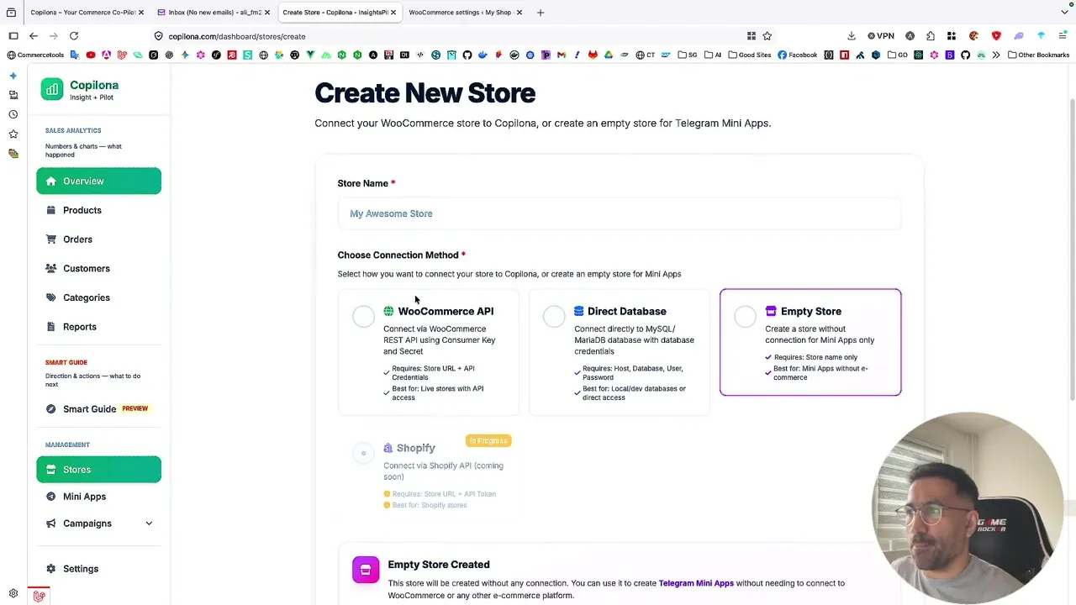Click the In Progress badge on Shopify
This screenshot has width=1076, height=605.
pyautogui.click(x=488, y=440)
